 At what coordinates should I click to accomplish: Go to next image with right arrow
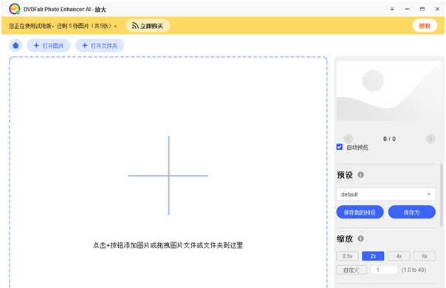click(430, 139)
